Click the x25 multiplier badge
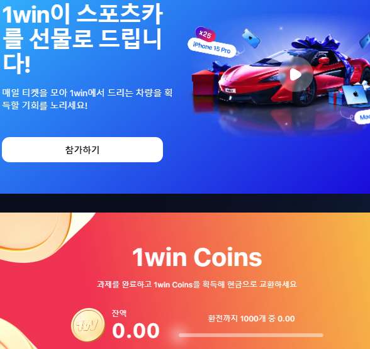This screenshot has width=370, height=349. 205,35
